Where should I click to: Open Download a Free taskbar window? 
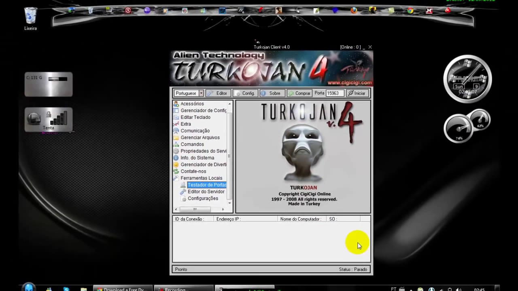[123, 289]
